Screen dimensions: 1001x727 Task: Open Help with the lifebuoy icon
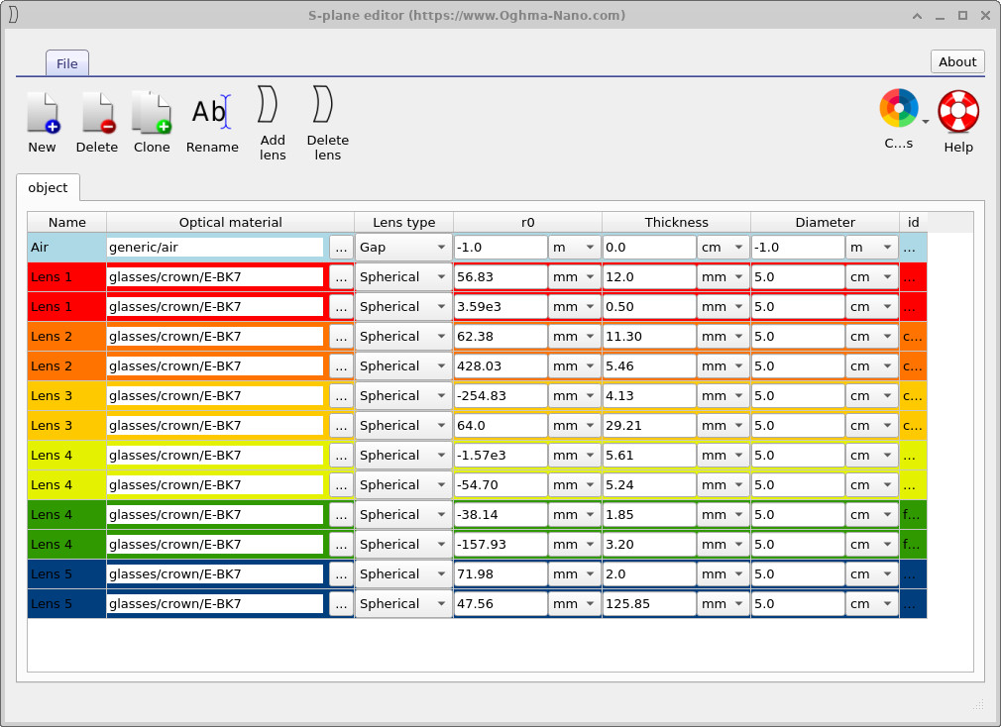pyautogui.click(x=957, y=109)
